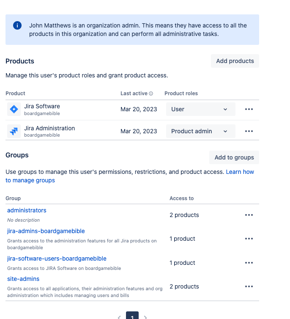This screenshot has height=319, width=290.
Task: Go to previous page of groups
Action: (x=119, y=317)
